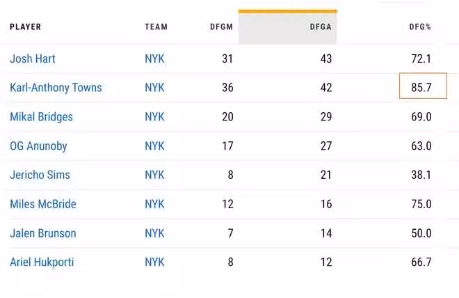Open Josh Hart's player page

tap(33, 59)
